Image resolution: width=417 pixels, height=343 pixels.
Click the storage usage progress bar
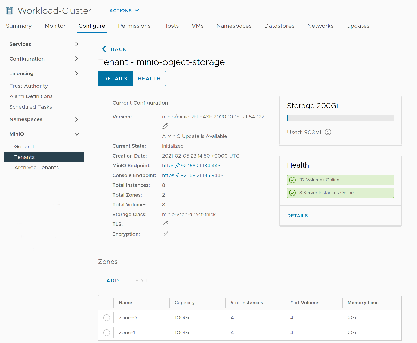point(340,118)
